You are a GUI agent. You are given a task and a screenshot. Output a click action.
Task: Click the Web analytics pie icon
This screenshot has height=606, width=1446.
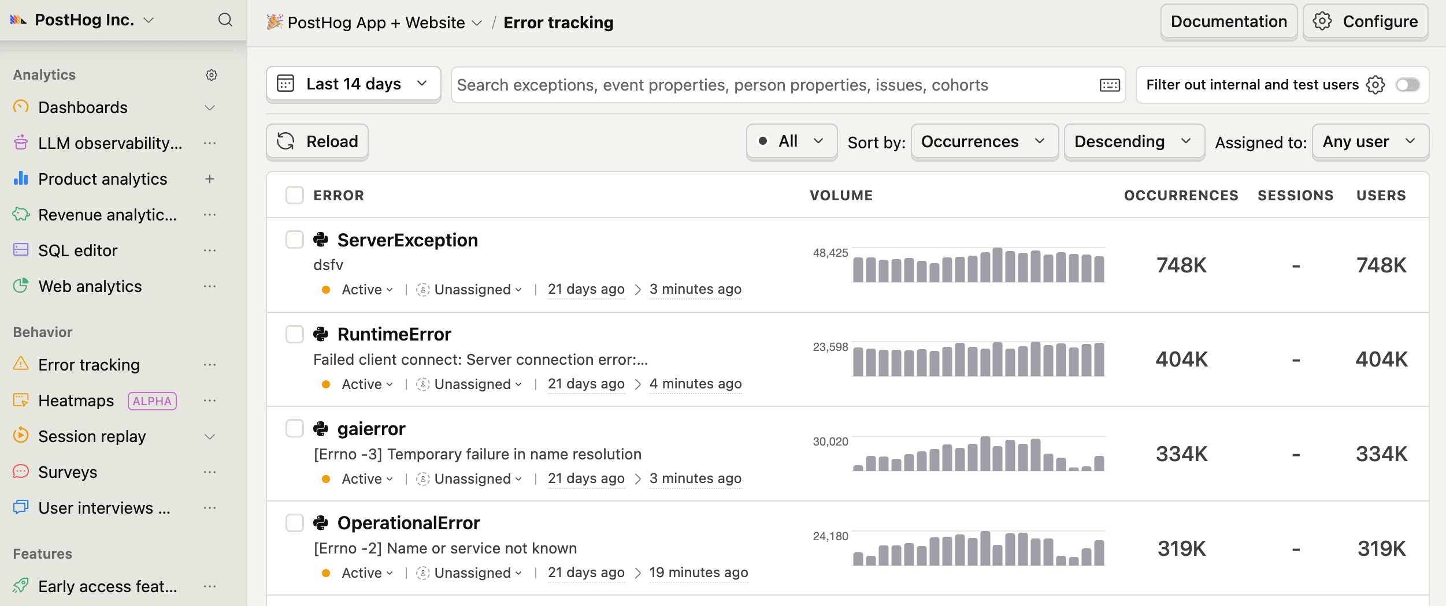point(21,286)
